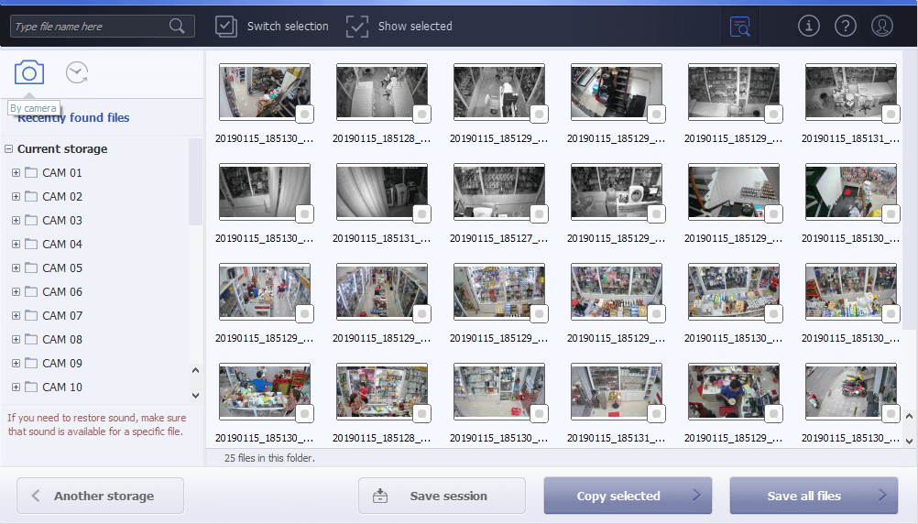
Task: Toggle the Show selected checkbox
Action: [356, 27]
